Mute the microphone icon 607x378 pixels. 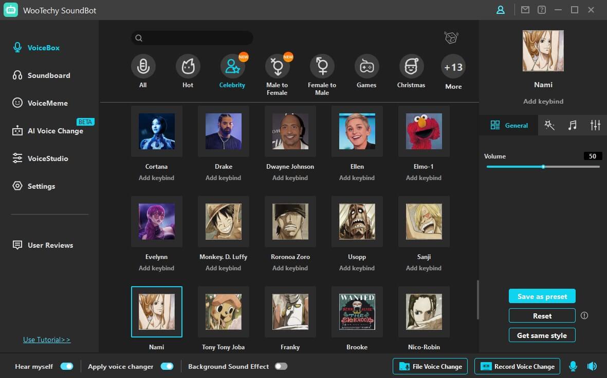[573, 366]
